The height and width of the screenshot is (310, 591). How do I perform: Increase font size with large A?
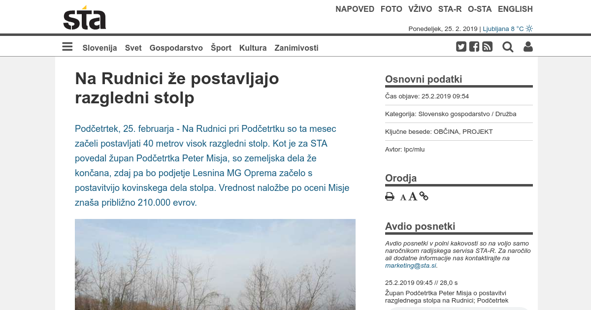tap(413, 197)
